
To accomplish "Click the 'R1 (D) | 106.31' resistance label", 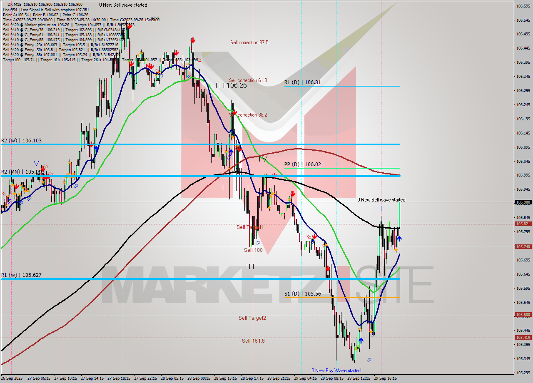I will click(302, 82).
